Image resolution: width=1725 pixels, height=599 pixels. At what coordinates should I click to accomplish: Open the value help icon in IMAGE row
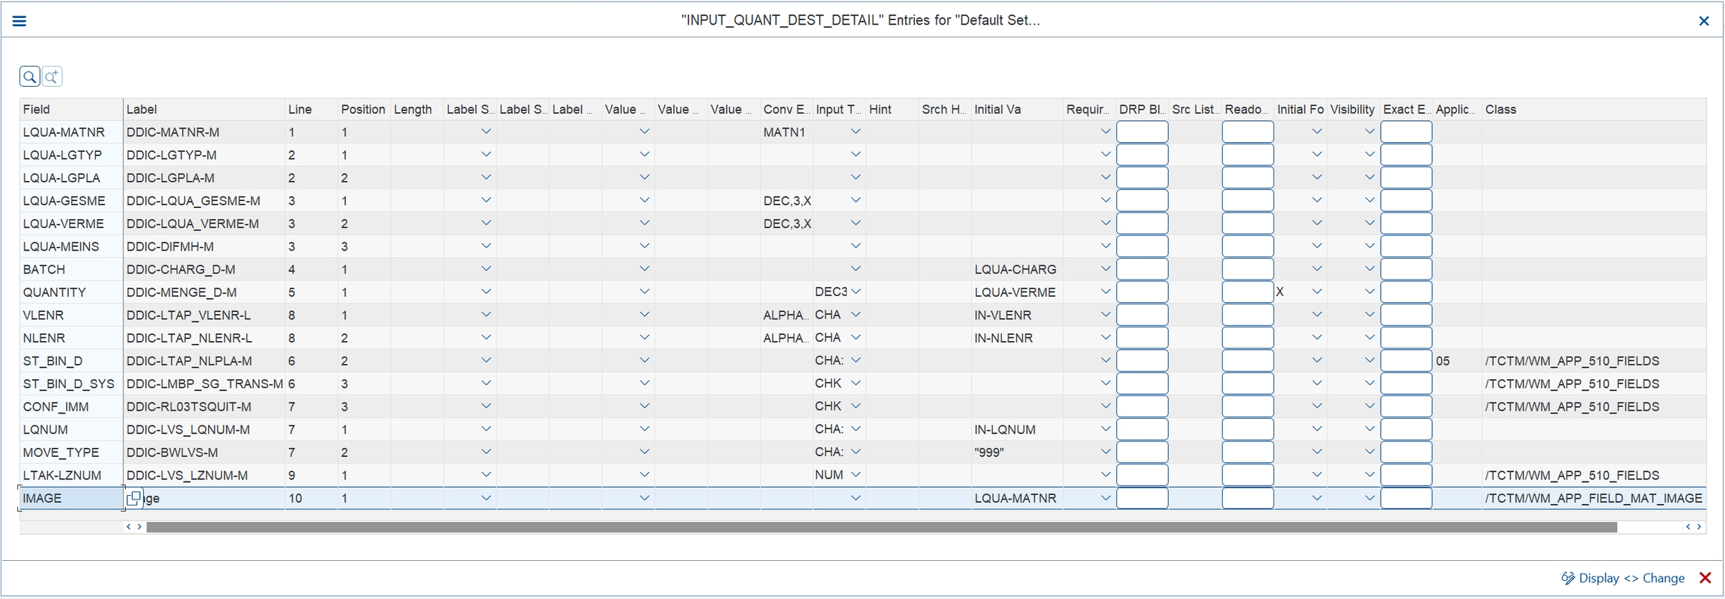(x=134, y=498)
